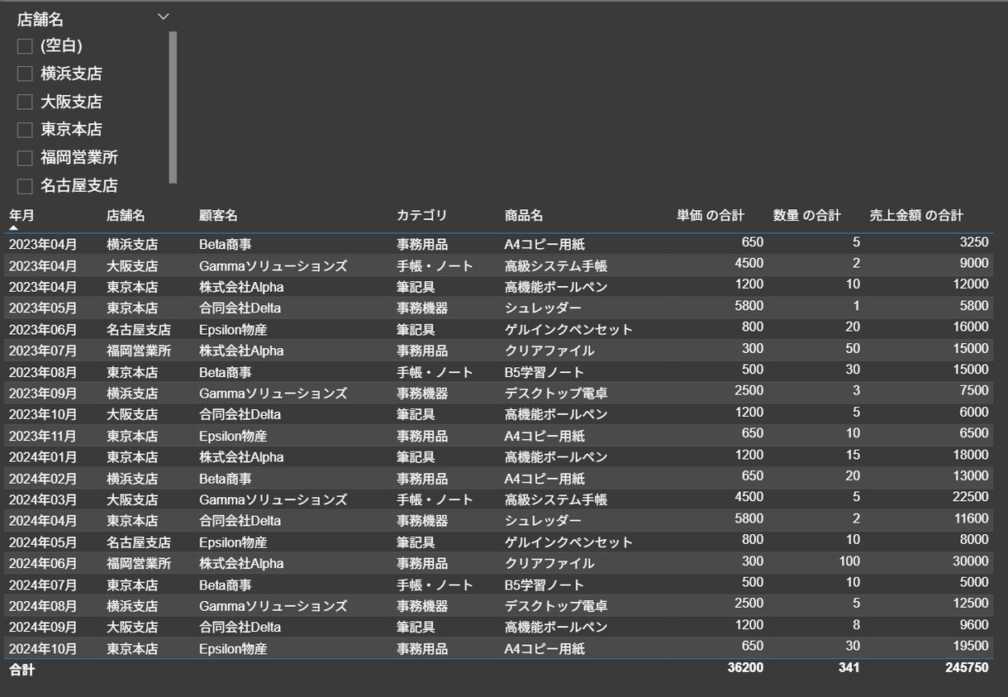
Task: Sort table by 店舗名 column header
Action: pos(126,215)
